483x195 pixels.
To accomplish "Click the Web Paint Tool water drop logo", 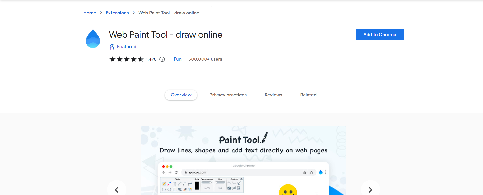I will click(x=93, y=39).
